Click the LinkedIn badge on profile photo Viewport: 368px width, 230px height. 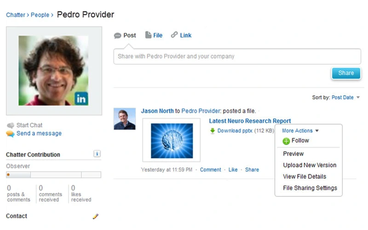[x=81, y=98]
